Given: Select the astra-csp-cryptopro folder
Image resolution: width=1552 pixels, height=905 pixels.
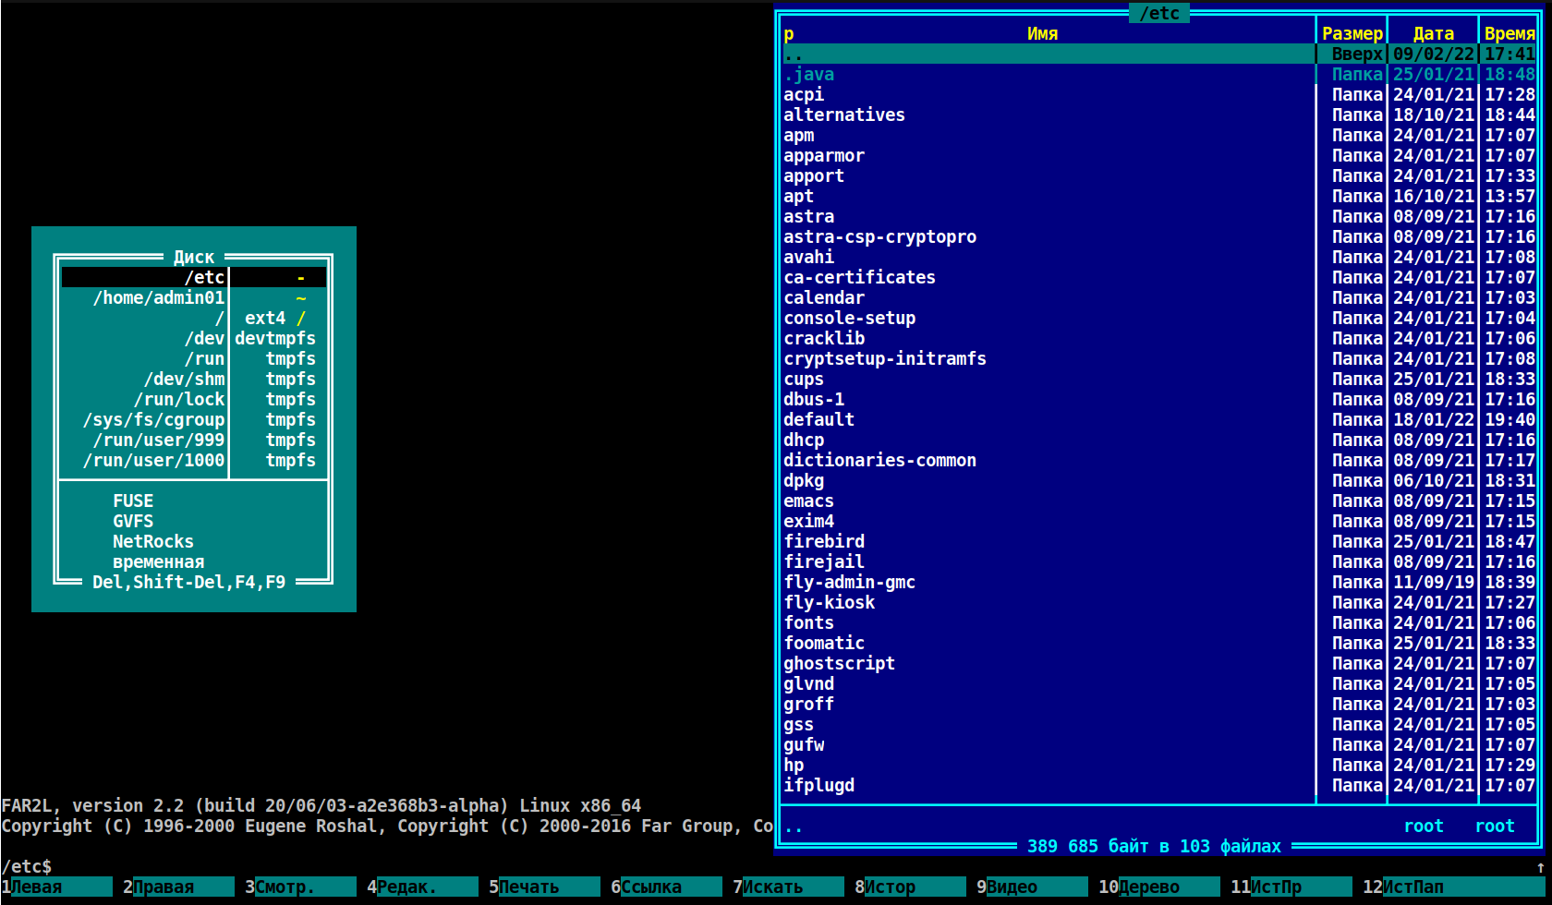Looking at the screenshot, I should (1159, 236).
